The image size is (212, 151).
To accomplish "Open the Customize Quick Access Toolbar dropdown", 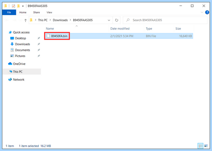I will [x=23, y=6].
